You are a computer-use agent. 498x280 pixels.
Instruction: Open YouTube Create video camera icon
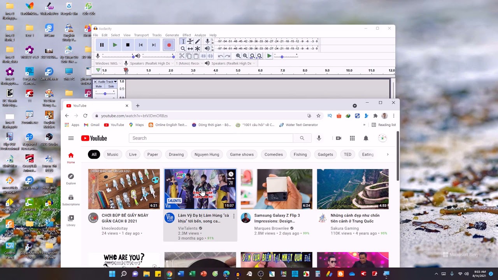(x=338, y=138)
